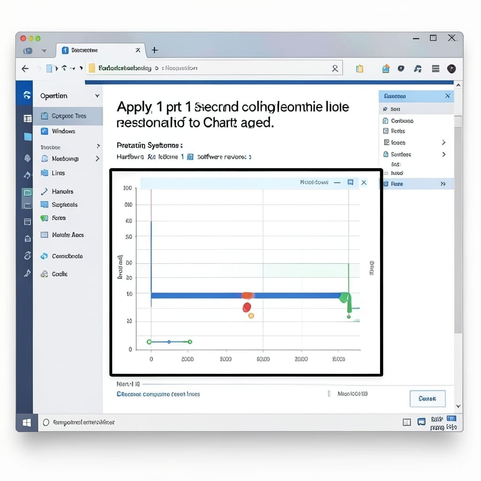Click the Windows start icon on taskbar
The width and height of the screenshot is (481, 481).
pyautogui.click(x=27, y=423)
